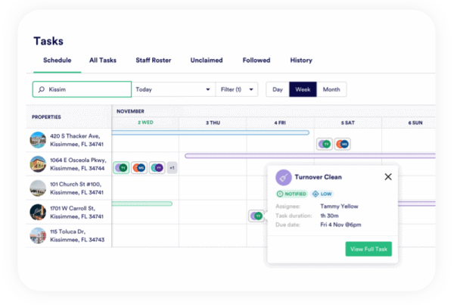
Task: Switch to Week view
Action: [303, 89]
